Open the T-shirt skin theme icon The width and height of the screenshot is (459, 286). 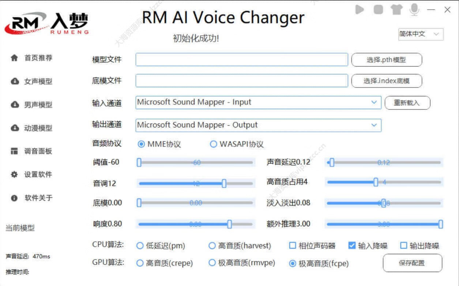tap(396, 10)
